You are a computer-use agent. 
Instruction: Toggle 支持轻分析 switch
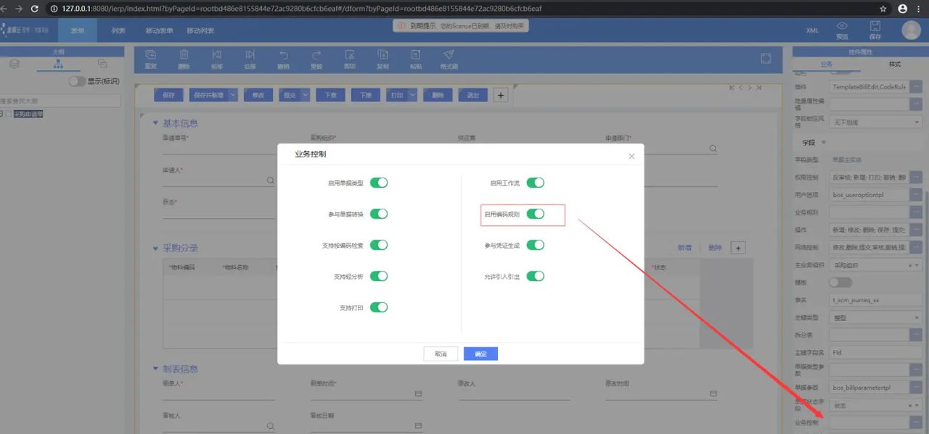379,276
